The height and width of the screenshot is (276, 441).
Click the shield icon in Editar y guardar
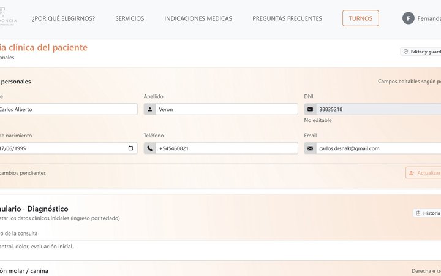[405, 52]
